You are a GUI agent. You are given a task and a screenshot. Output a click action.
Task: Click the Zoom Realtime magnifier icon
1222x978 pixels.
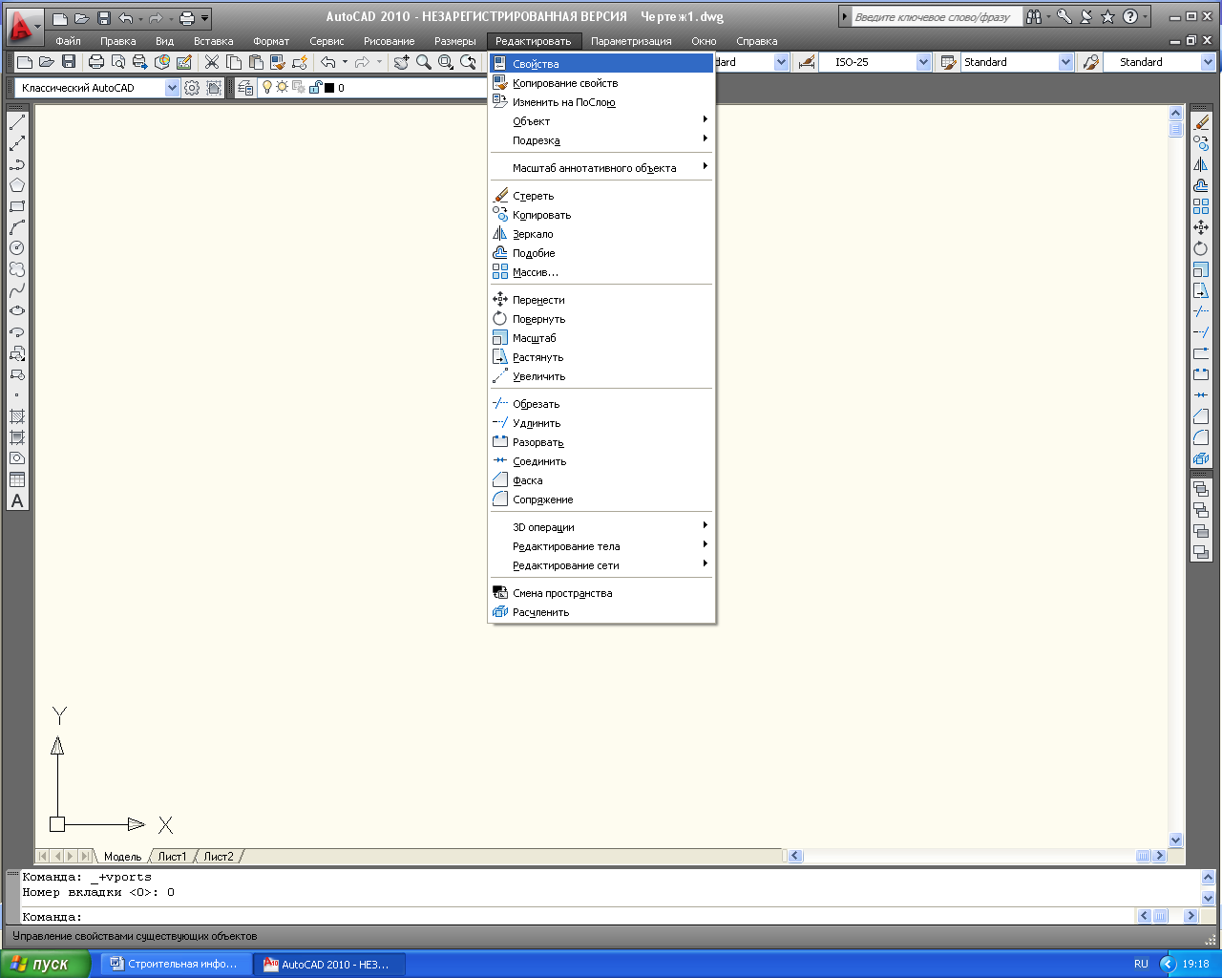(424, 62)
